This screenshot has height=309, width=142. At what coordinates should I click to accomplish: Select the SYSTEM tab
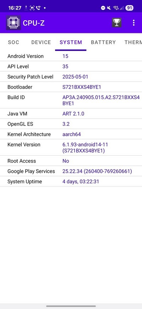point(71,42)
